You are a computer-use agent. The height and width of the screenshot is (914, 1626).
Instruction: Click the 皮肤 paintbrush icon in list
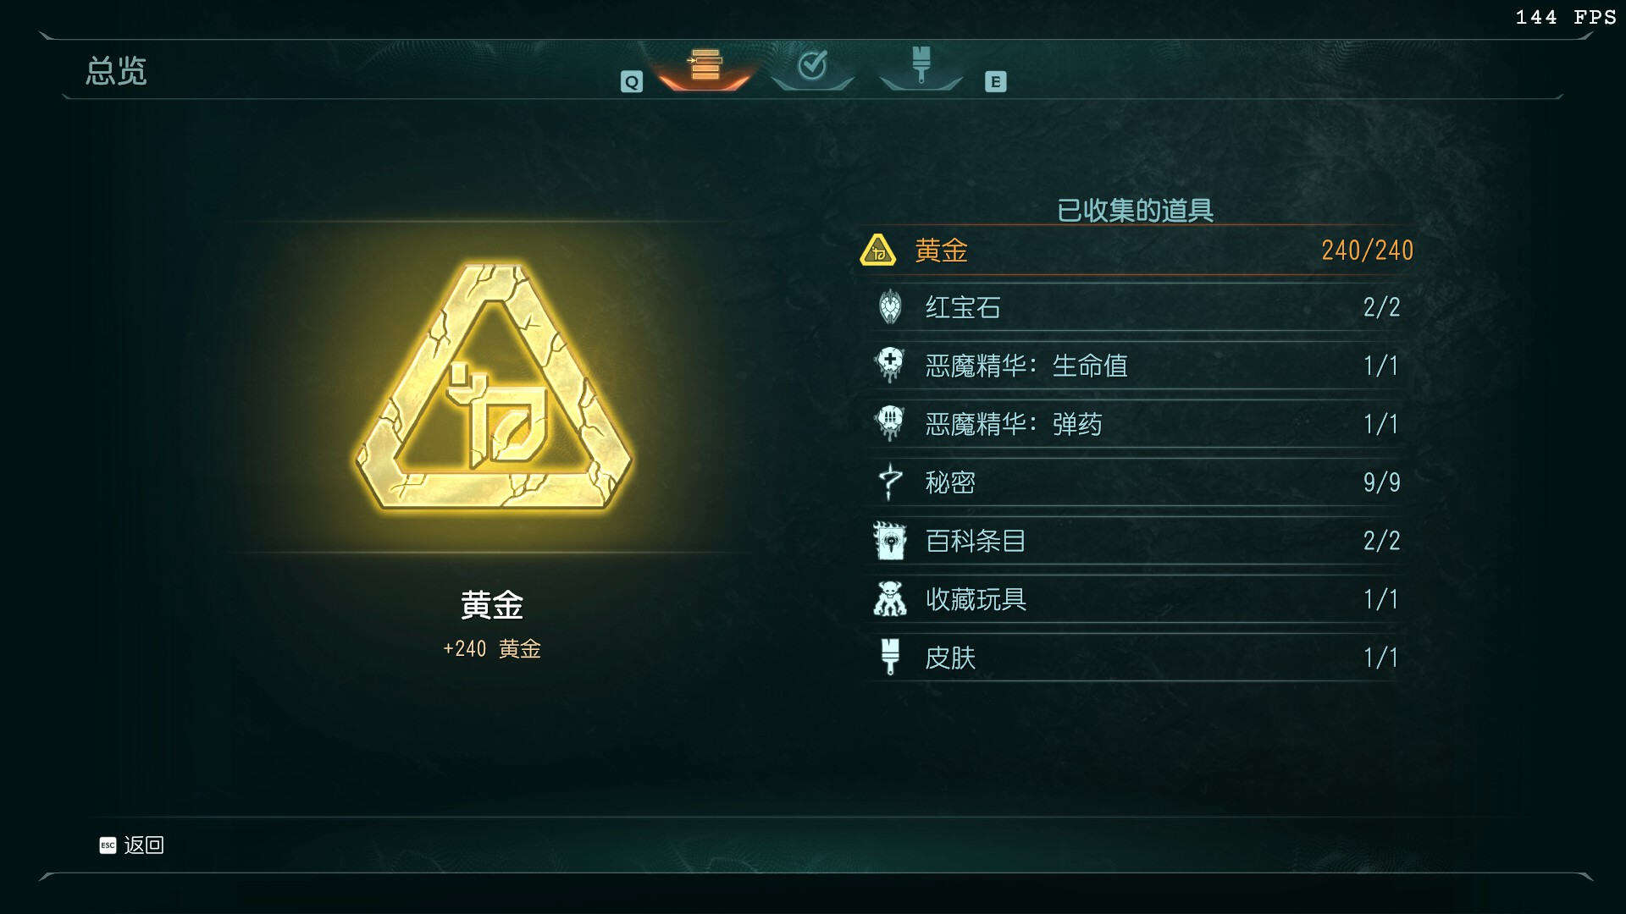pos(889,658)
